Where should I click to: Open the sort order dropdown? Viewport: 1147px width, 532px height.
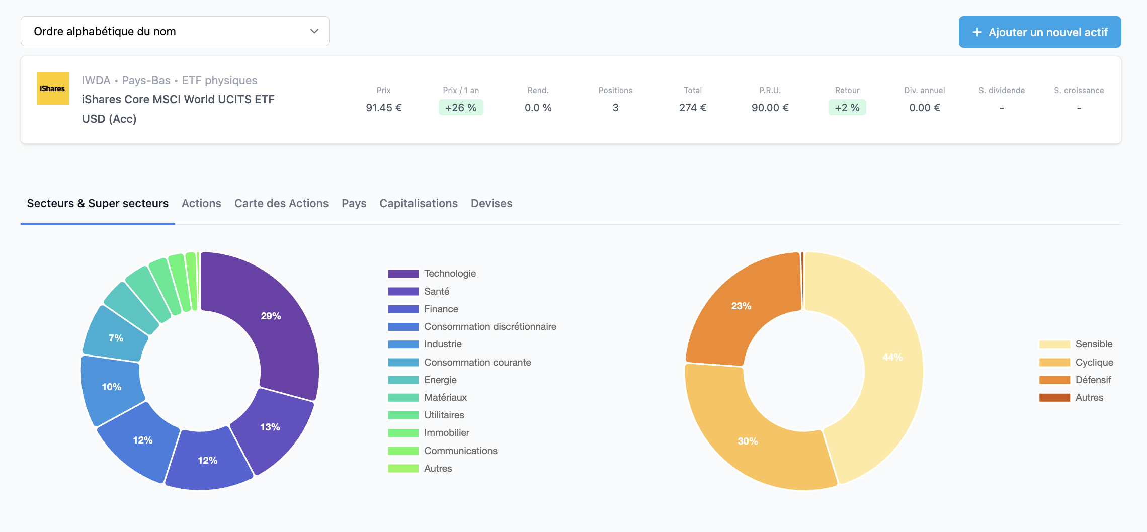[175, 31]
